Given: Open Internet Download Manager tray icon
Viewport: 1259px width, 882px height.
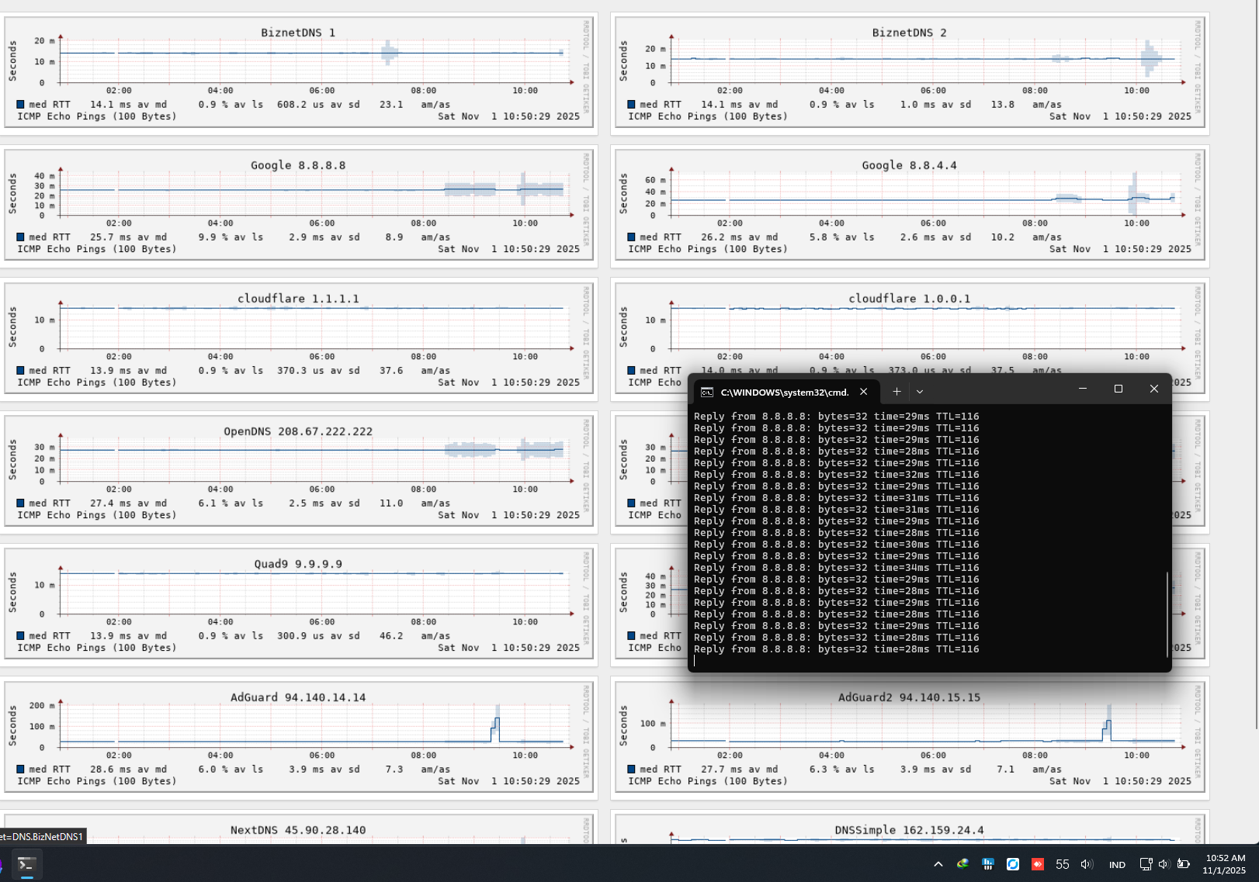Looking at the screenshot, I should pos(963,864).
